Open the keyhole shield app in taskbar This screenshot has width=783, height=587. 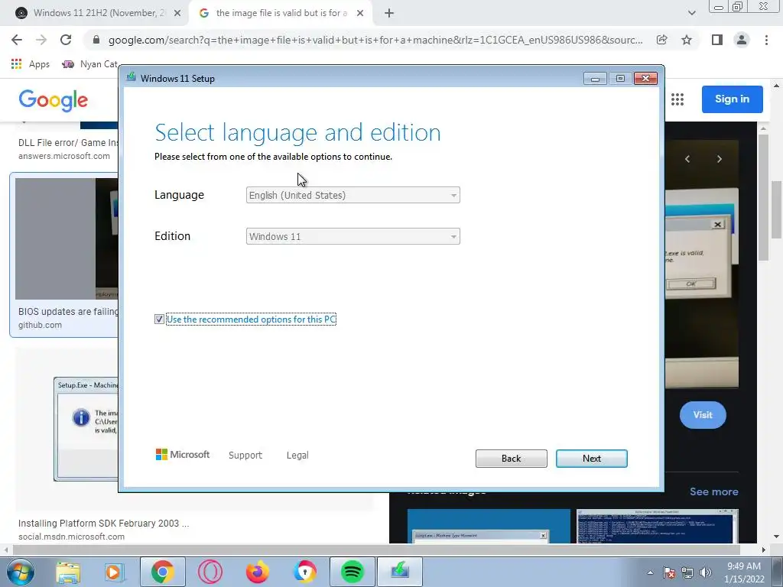coord(304,572)
